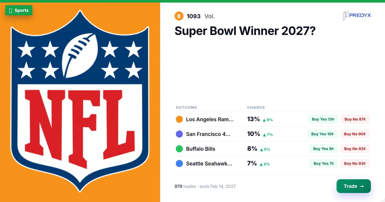Select the green Sports category badge
Screen dimensions: 385x202
tap(19, 10)
